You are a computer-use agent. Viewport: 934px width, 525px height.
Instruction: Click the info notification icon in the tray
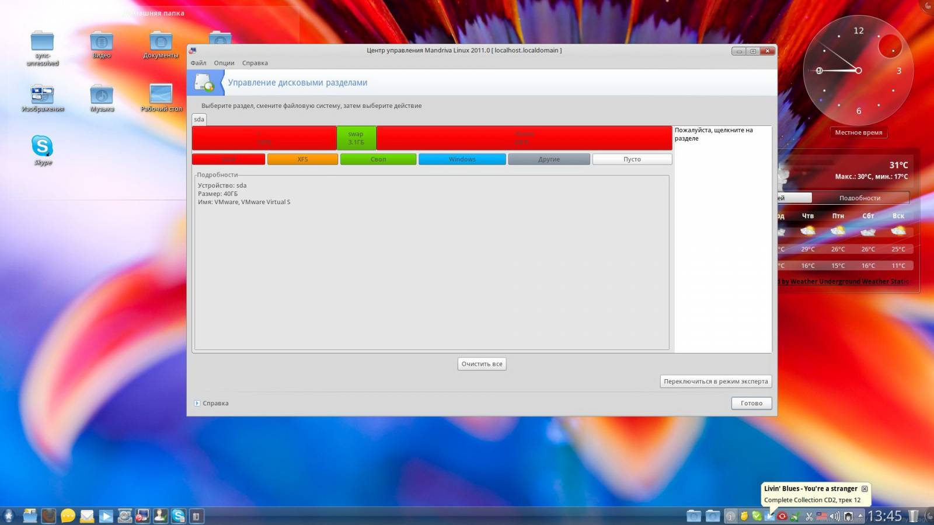730,516
